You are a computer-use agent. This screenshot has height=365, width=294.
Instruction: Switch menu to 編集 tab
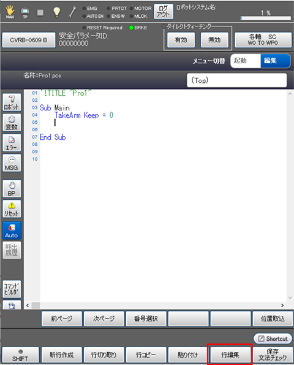coord(276,61)
